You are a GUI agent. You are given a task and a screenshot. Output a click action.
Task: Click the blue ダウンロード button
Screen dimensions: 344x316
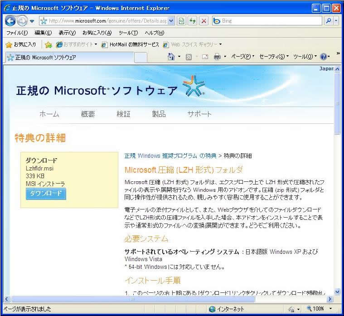point(46,194)
